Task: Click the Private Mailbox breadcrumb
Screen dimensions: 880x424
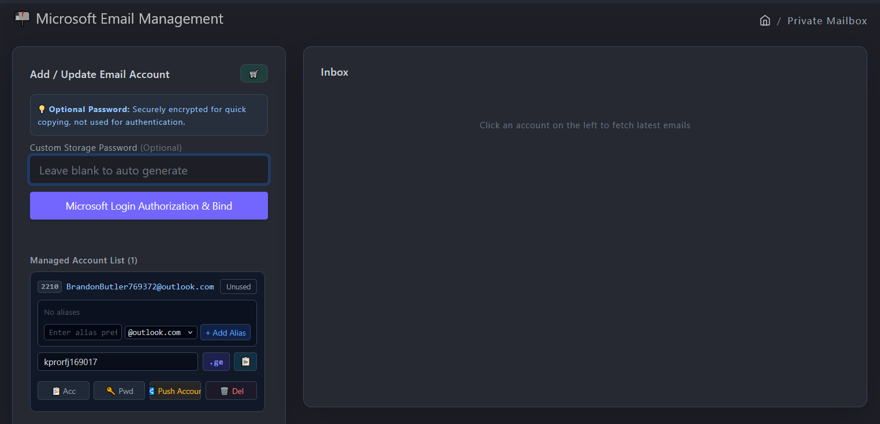Action: 827,21
